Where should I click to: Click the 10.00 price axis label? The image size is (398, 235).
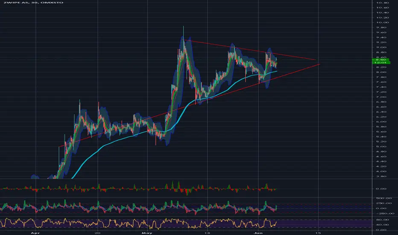click(x=383, y=22)
